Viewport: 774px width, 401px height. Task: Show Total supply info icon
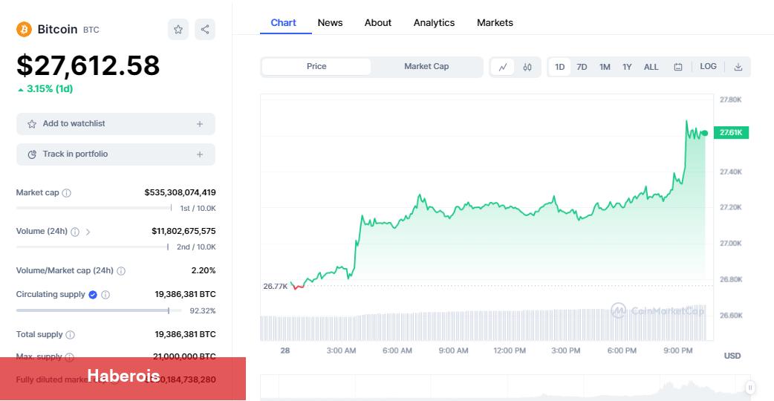(70, 335)
